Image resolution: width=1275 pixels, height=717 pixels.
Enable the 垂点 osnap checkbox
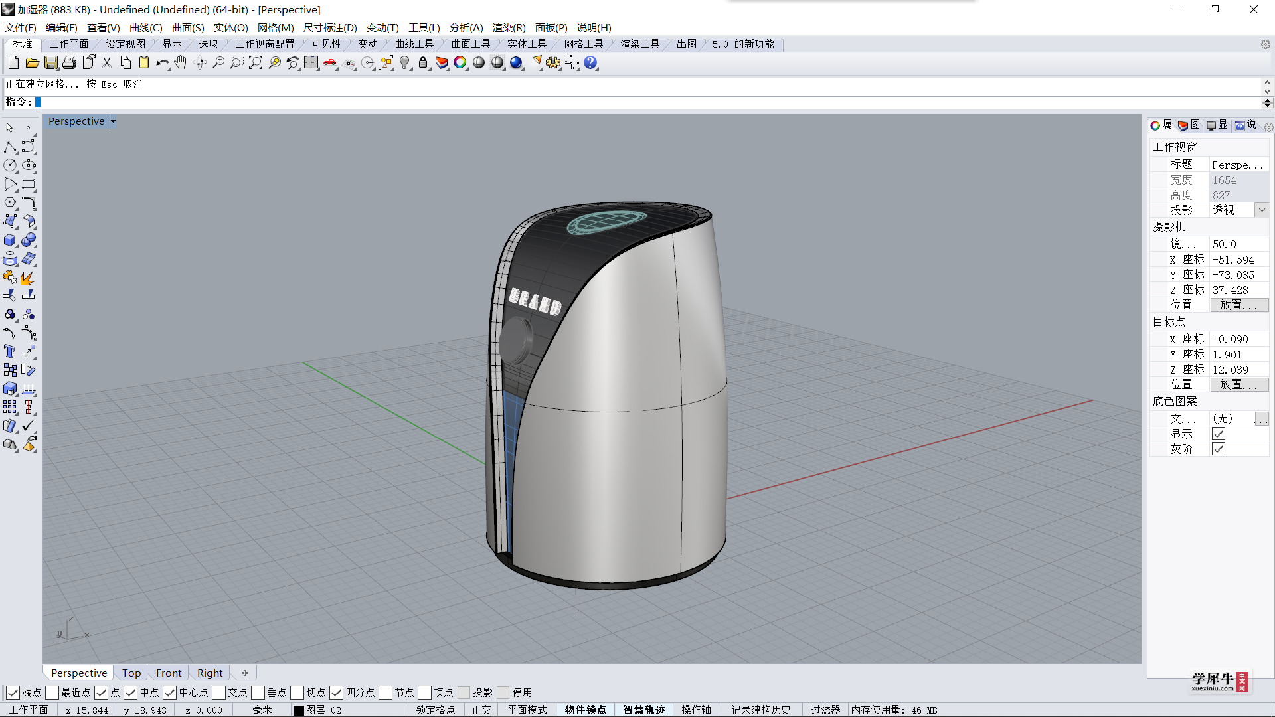(258, 692)
